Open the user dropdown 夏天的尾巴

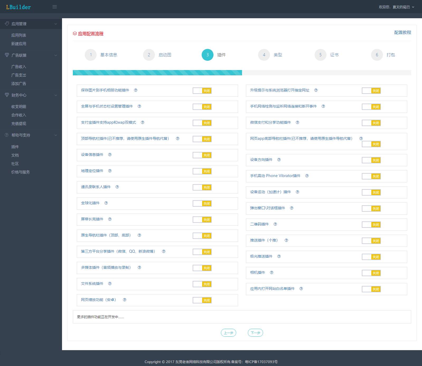[396, 7]
